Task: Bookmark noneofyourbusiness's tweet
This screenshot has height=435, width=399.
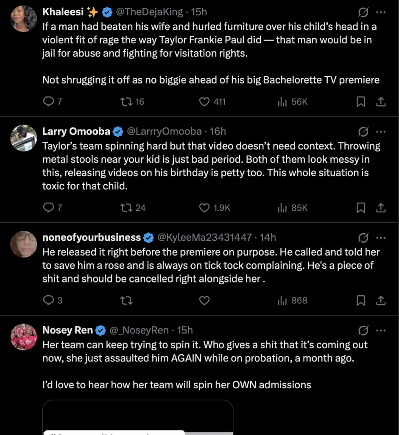Action: click(360, 301)
